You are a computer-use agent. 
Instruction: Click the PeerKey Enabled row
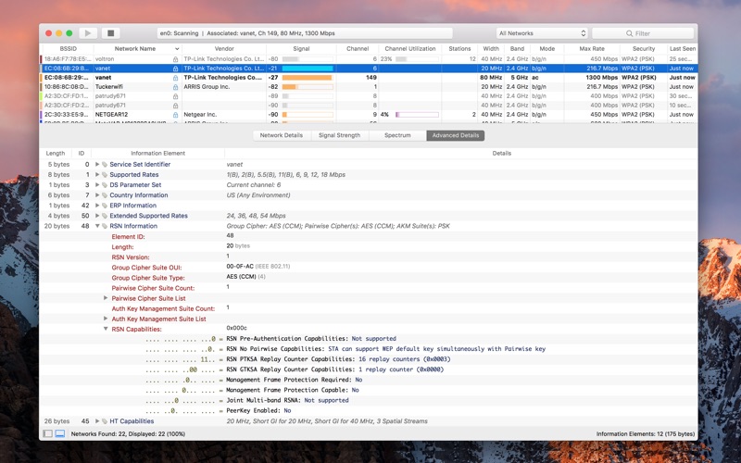(x=369, y=410)
